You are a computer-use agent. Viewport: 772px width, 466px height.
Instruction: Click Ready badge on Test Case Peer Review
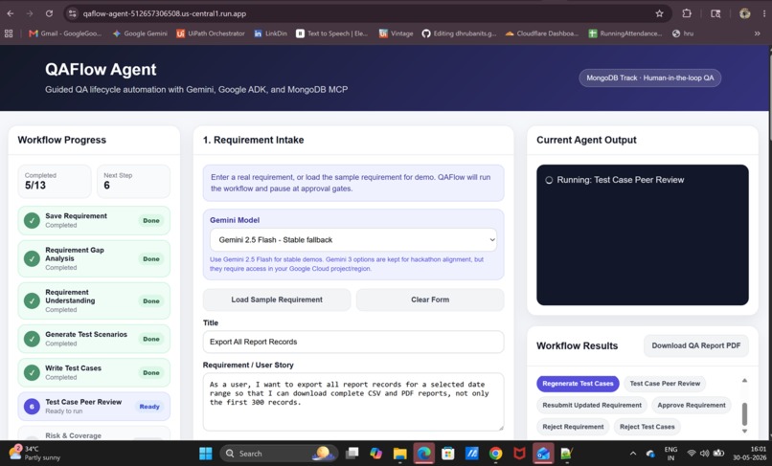[149, 407]
